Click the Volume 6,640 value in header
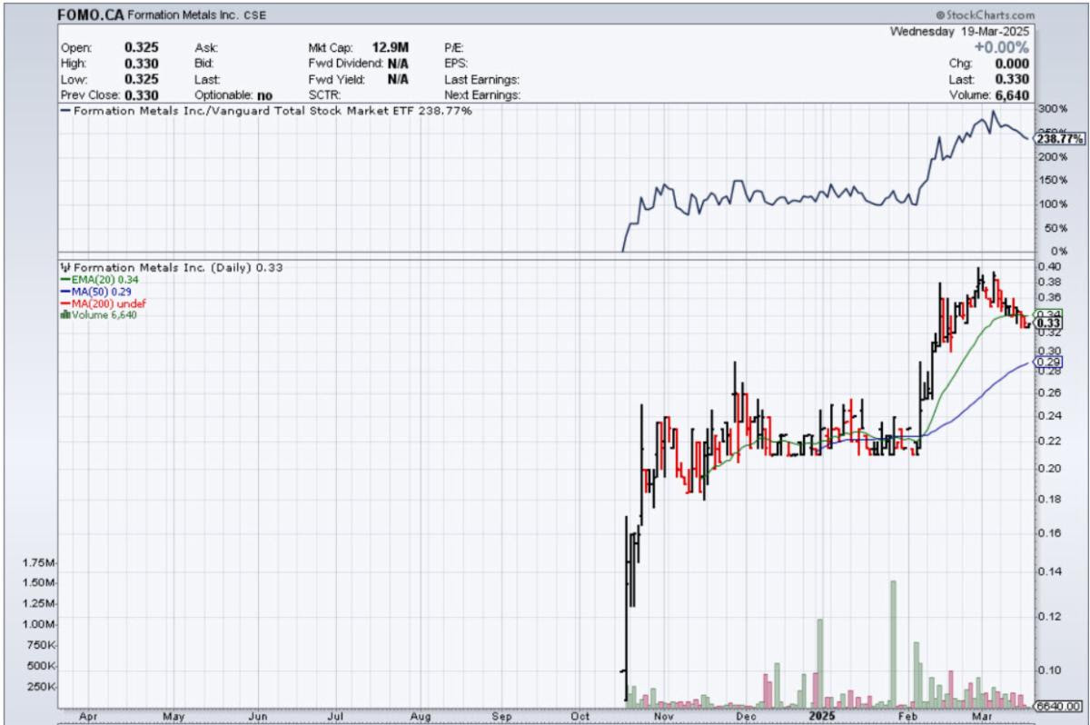Viewport: 1090px width, 725px height. [1012, 94]
